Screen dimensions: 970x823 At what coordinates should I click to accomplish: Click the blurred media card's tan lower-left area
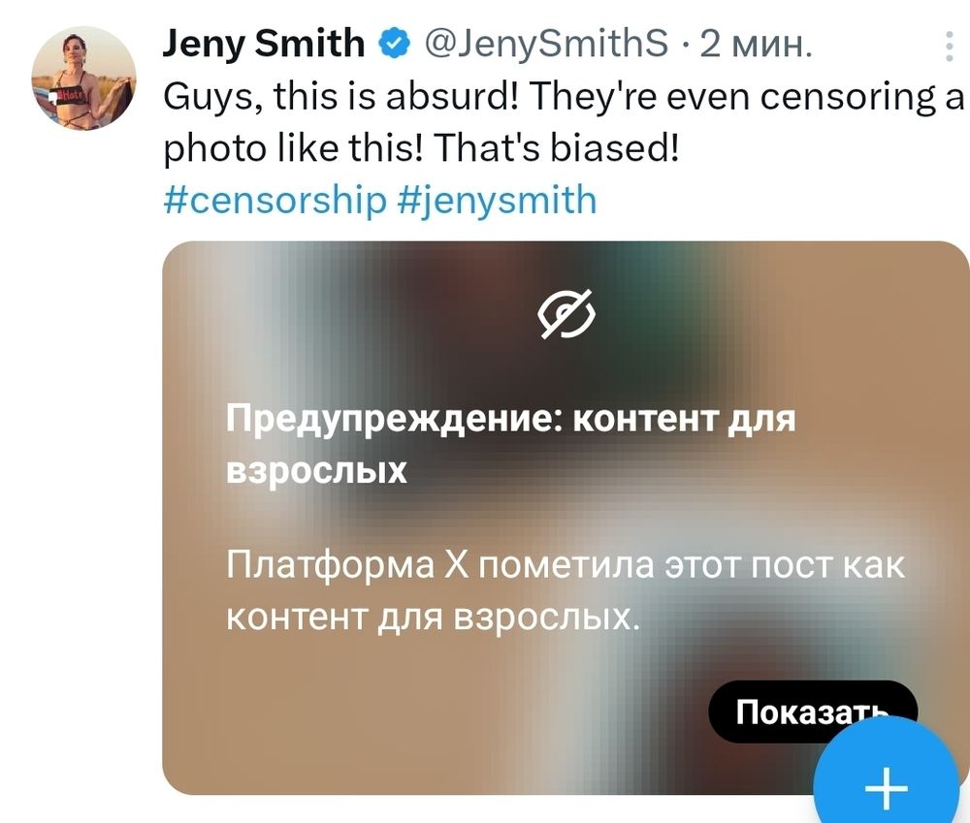(309, 717)
